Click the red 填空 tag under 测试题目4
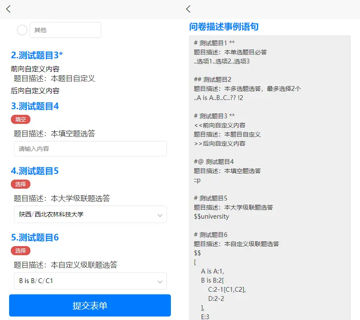The image size is (360, 320). (20, 119)
